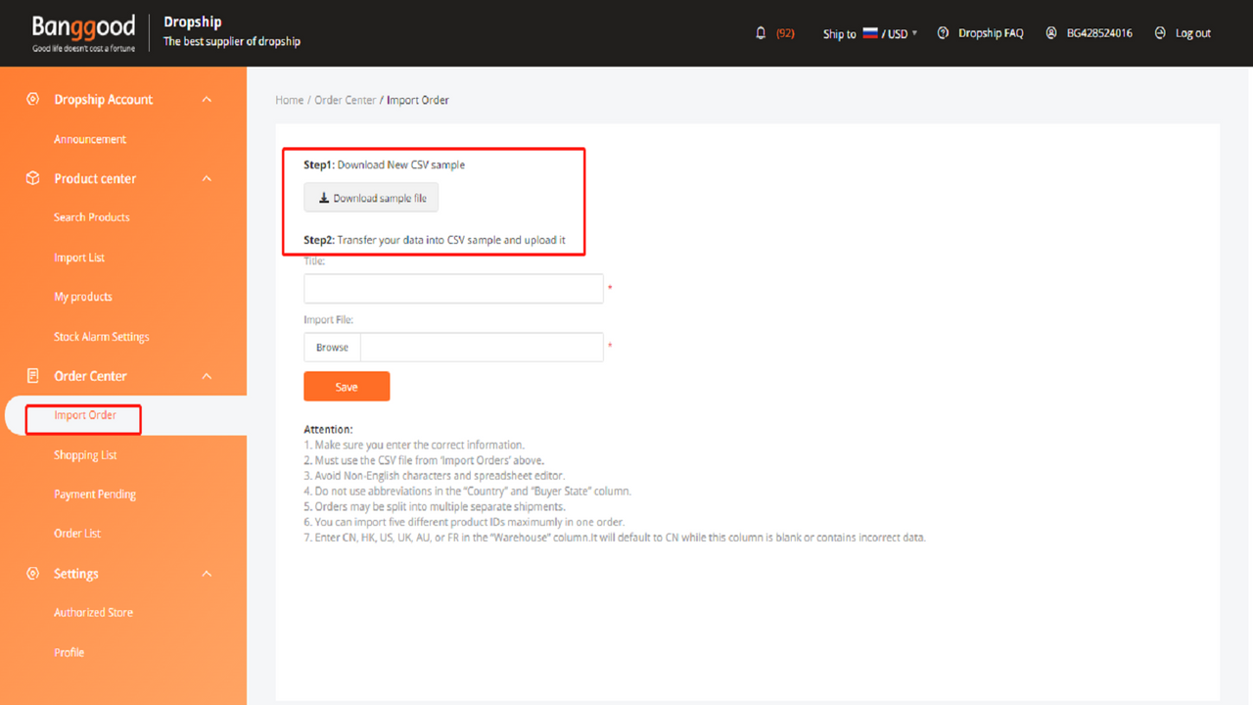Screen dimensions: 1253x705
Task: Open Profile in the sidebar
Action: 69,652
